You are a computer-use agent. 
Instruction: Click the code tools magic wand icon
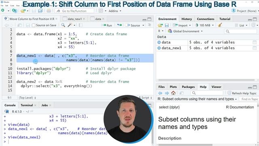coord(70,25)
